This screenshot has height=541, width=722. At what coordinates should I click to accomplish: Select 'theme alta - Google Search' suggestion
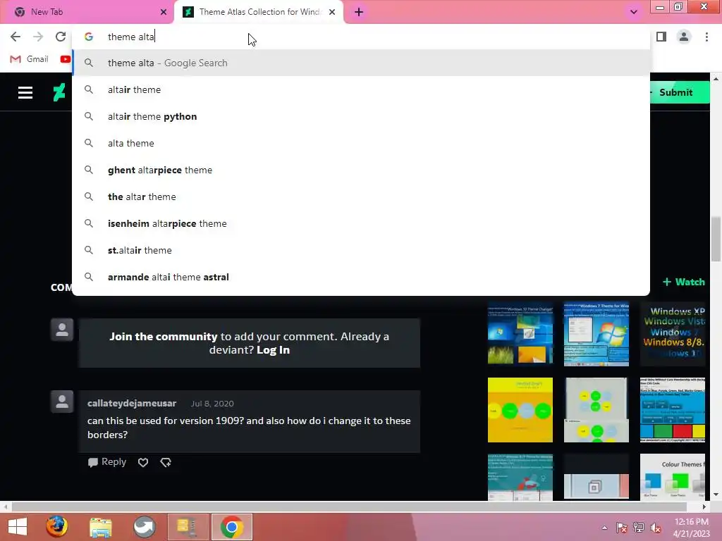[x=361, y=63]
